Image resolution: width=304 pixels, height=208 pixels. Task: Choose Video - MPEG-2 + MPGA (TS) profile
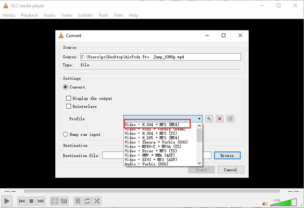click(153, 146)
